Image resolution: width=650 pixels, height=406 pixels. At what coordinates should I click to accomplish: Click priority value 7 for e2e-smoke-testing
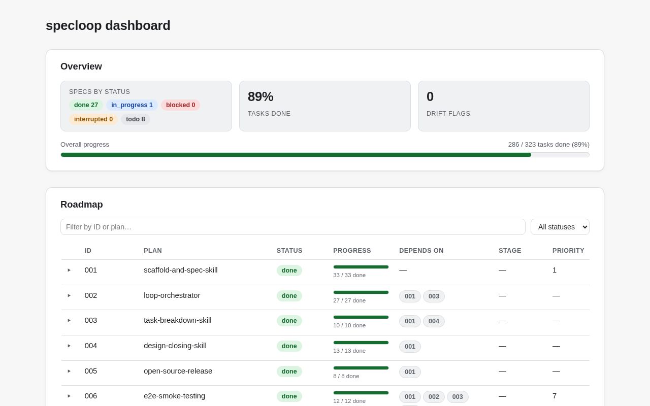(x=555, y=396)
